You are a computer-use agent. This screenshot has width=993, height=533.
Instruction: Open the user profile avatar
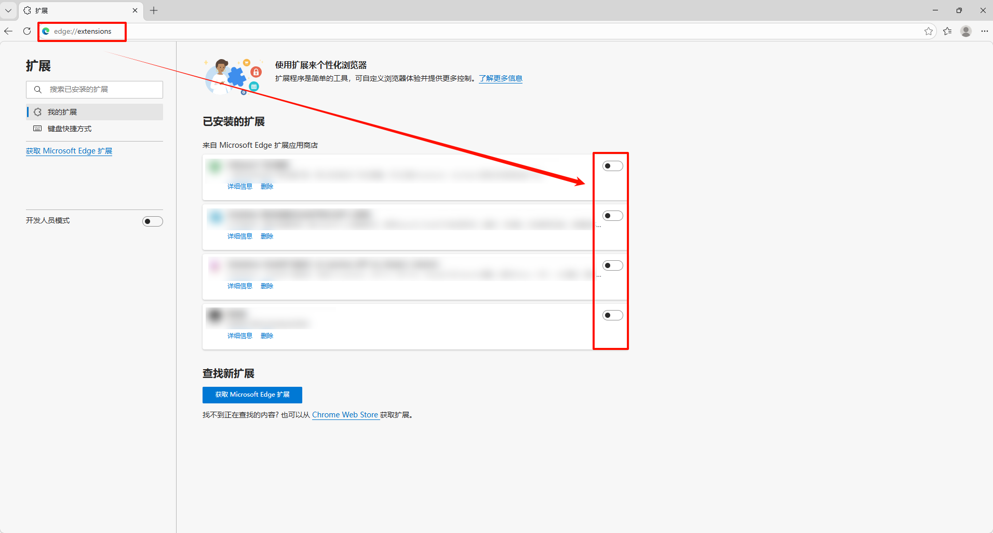point(966,31)
